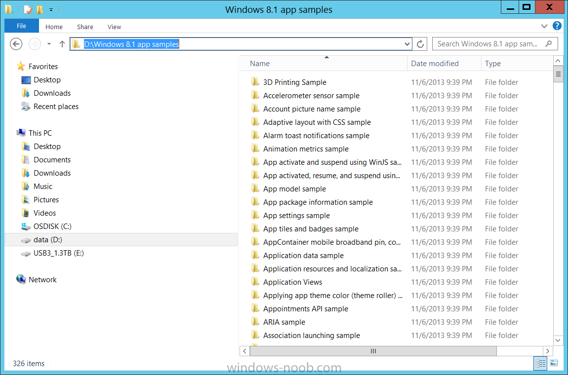Switch to Large icons view in status bar
The height and width of the screenshot is (375, 568).
tap(554, 363)
